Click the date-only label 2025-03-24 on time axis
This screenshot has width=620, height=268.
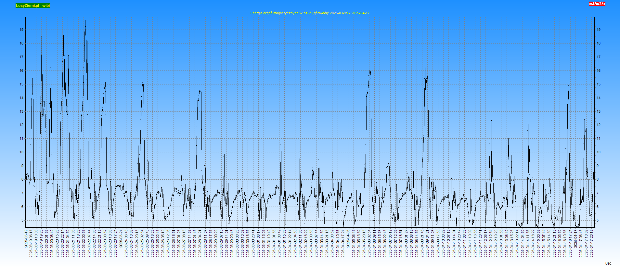[x=121, y=238]
